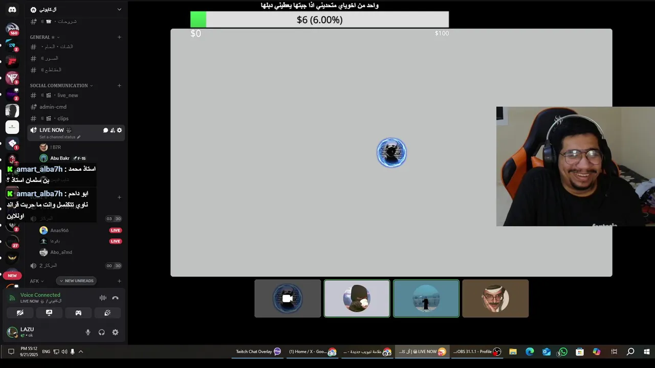Switch to Home / X Chrome window
This screenshot has height=368, width=655.
click(313, 352)
